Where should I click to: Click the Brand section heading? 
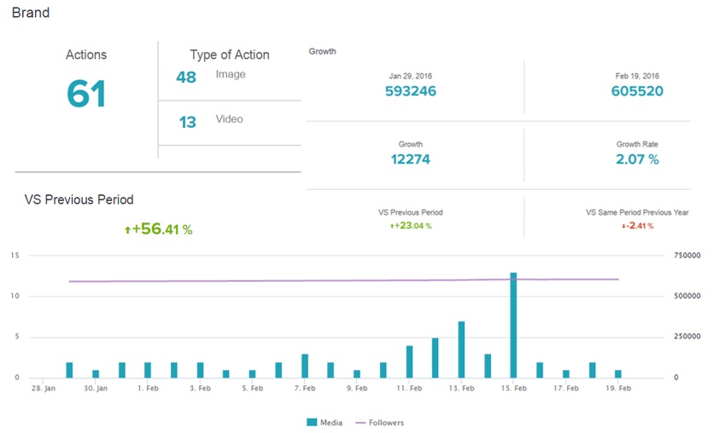click(31, 14)
